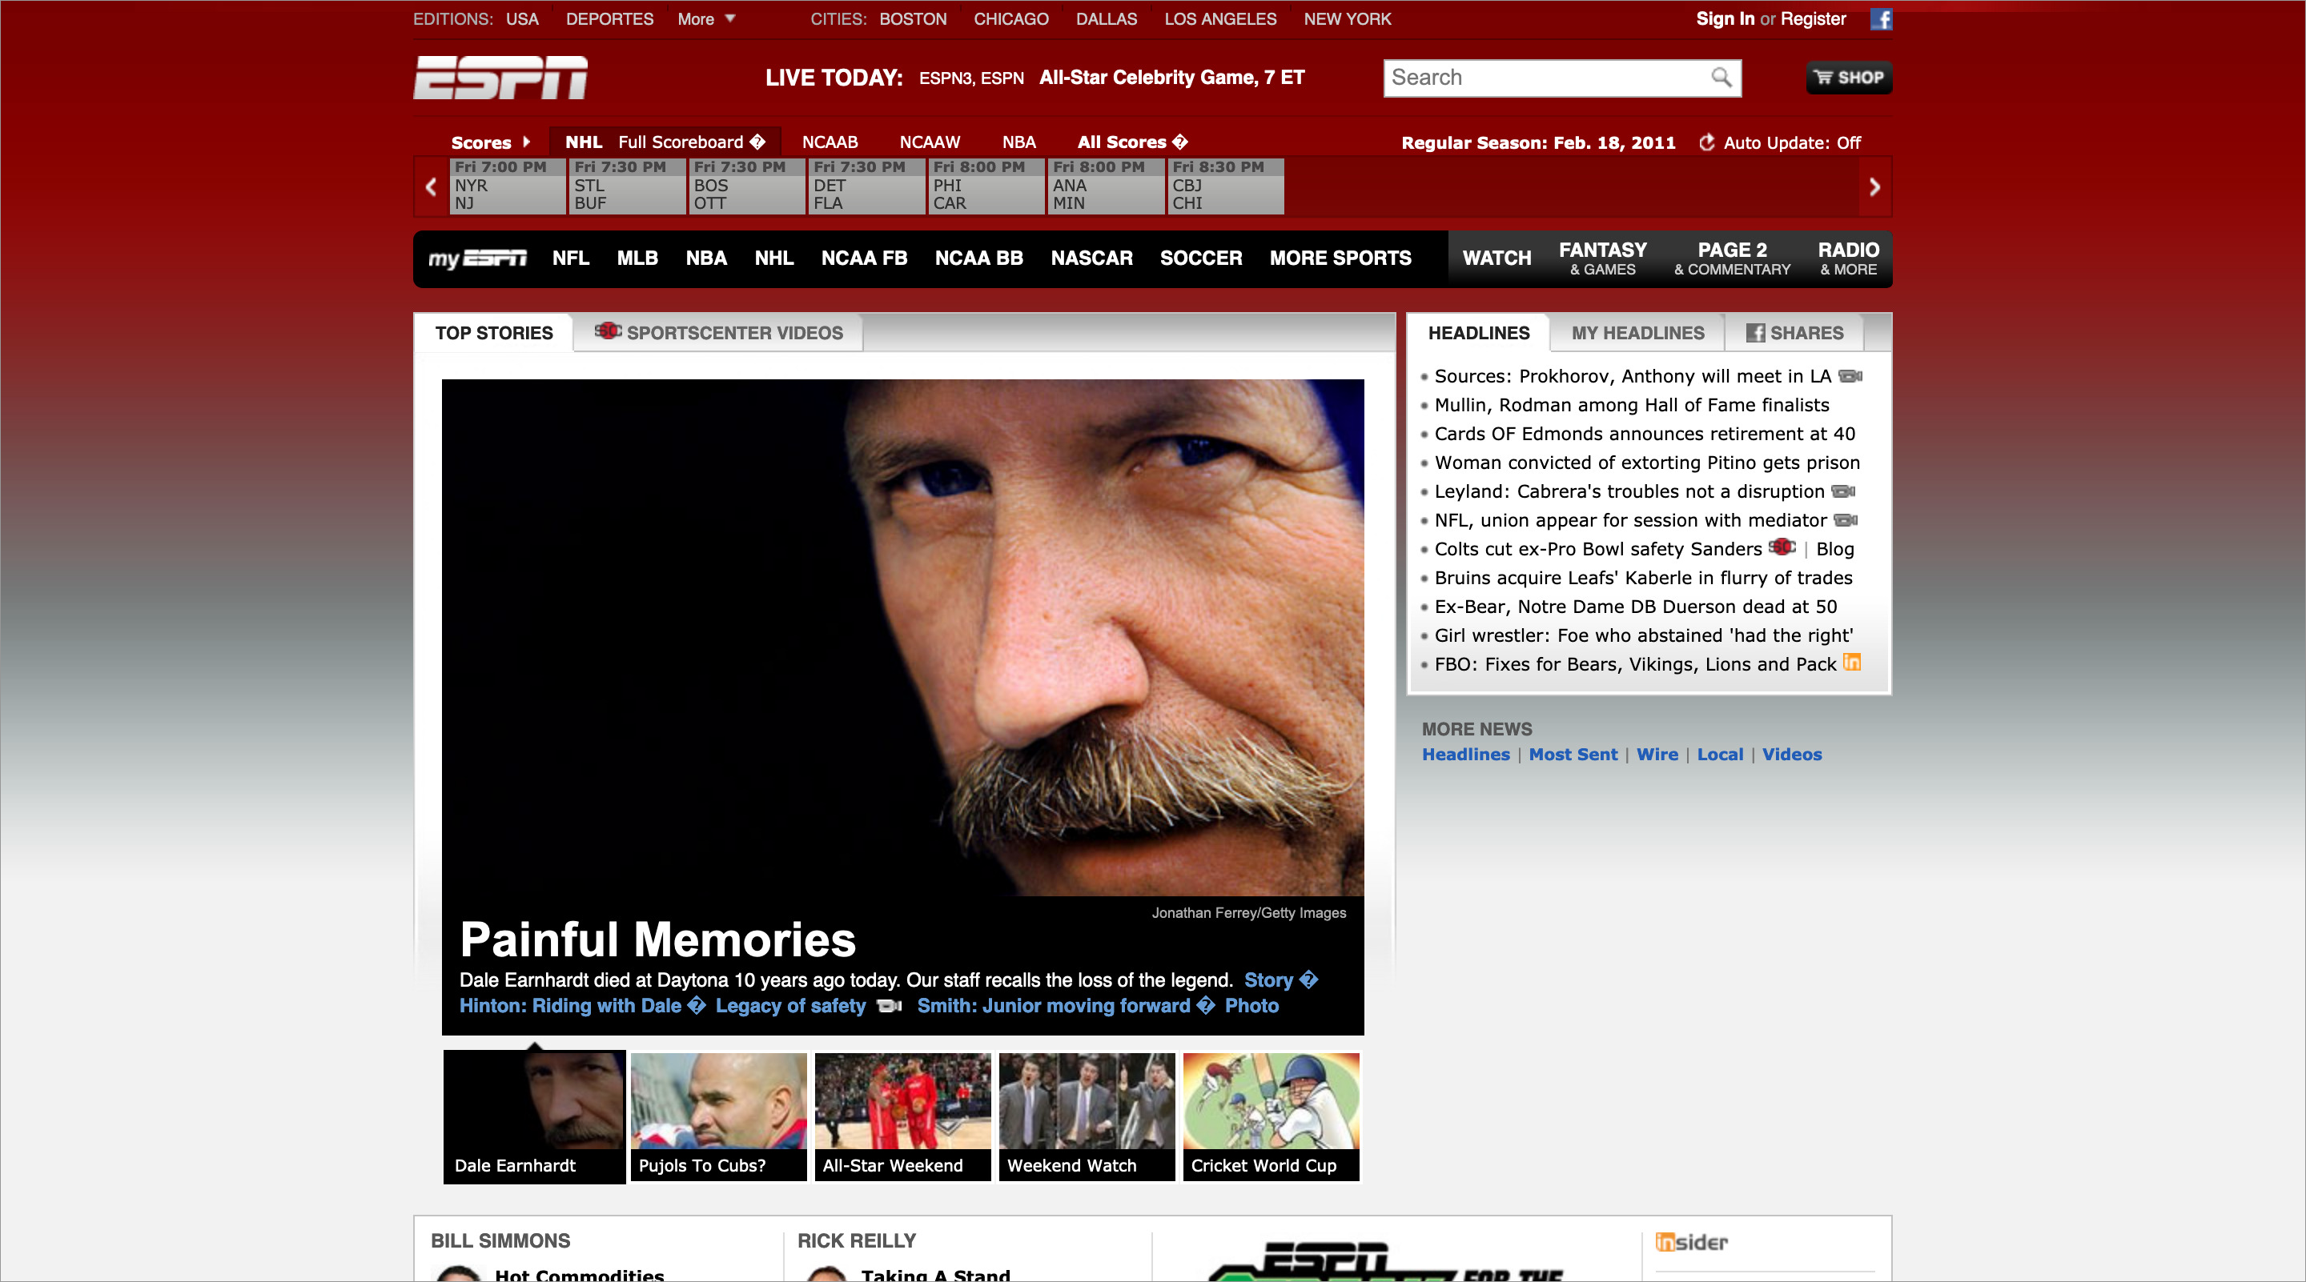Open Wire news link
2306x1282 pixels.
point(1657,754)
